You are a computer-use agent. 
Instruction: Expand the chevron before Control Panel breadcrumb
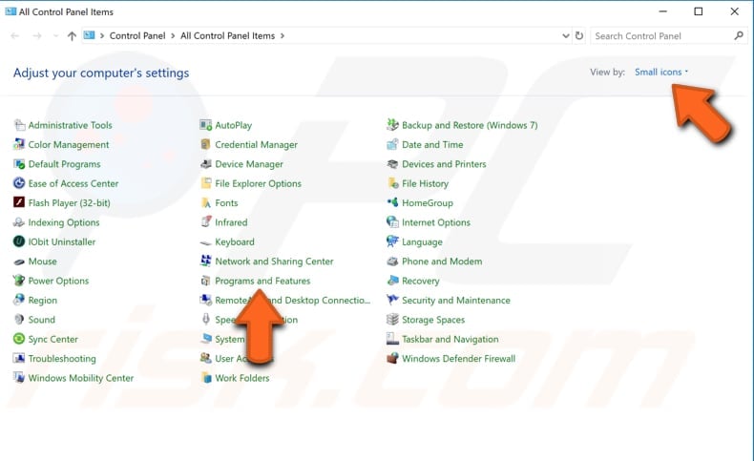pos(102,35)
